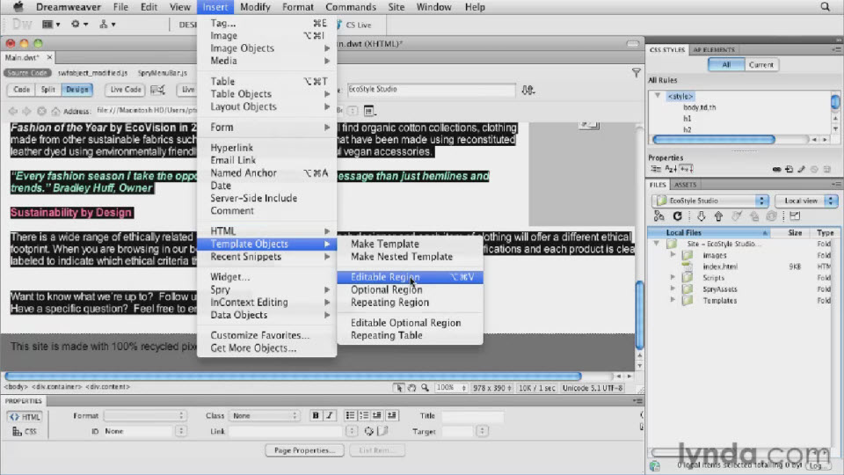
Task: Click the File Management icon beside title field
Action: (x=528, y=90)
